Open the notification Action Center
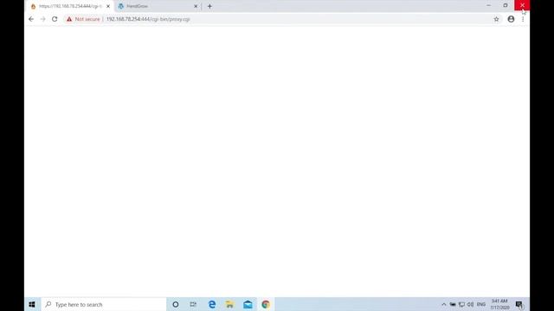 (x=519, y=304)
